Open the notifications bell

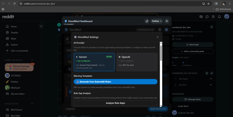(219, 17)
